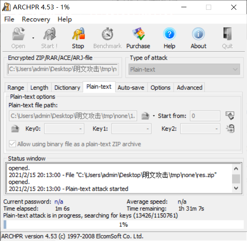247x241 pixels.
Task: Click the searching for keys status text
Action: click(90, 215)
